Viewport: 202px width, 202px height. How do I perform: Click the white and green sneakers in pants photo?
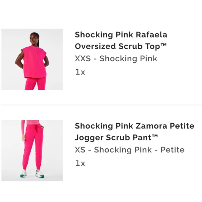(x=32, y=174)
